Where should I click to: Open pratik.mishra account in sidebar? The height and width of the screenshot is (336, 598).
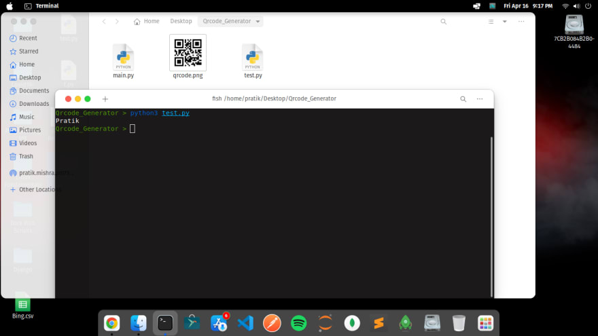coord(32,173)
